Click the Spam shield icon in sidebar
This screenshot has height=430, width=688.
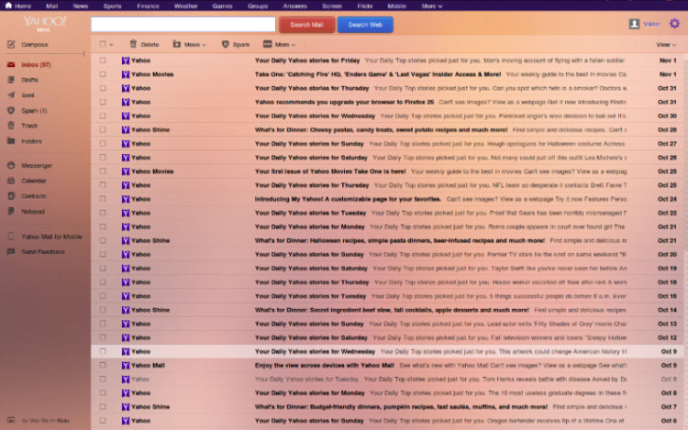pyautogui.click(x=11, y=110)
